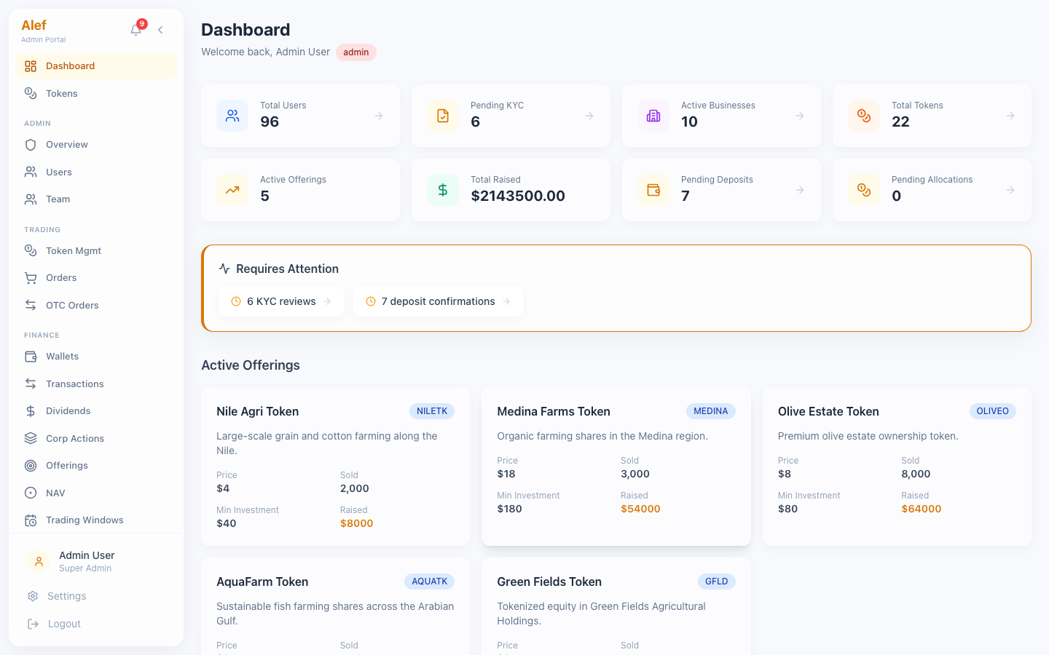Select the Dividends icon in sidebar
The height and width of the screenshot is (655, 1049).
pos(30,410)
